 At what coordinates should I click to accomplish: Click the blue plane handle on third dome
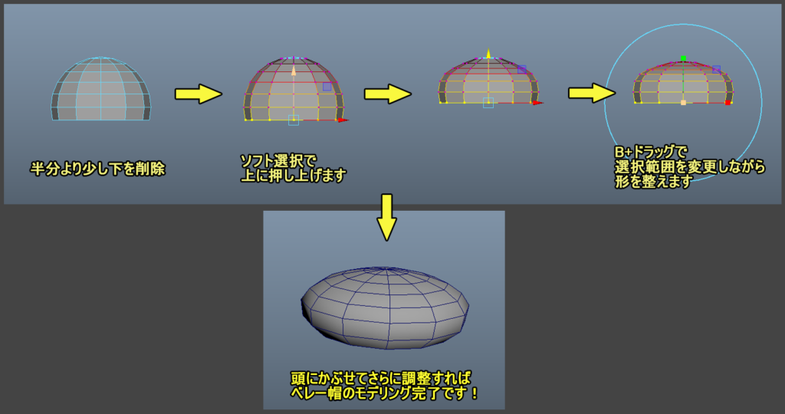(x=521, y=70)
